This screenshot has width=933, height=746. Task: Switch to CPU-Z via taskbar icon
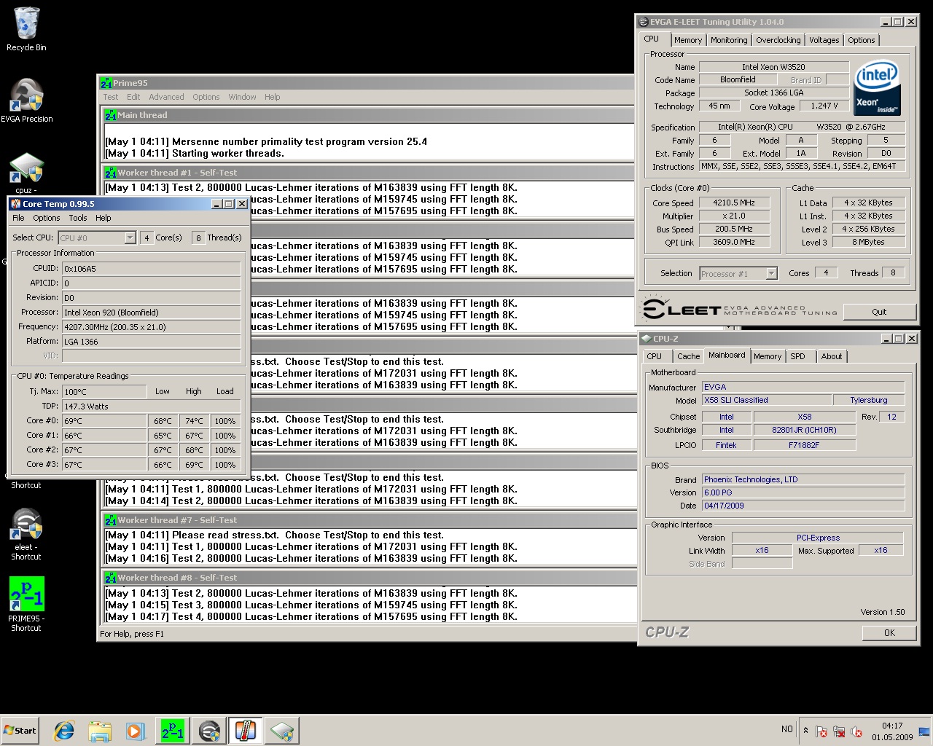click(x=282, y=731)
